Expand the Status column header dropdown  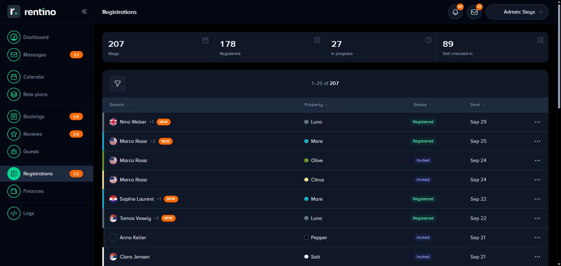click(423, 105)
